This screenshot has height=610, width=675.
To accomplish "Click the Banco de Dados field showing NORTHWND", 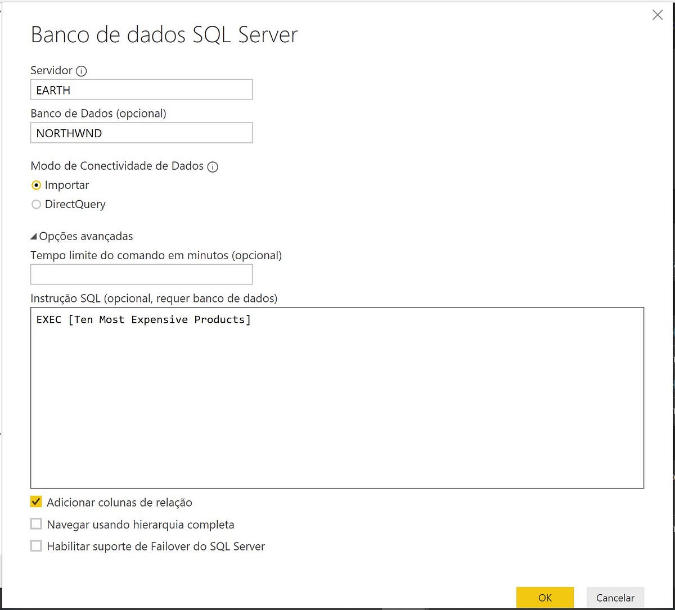I will click(x=141, y=133).
